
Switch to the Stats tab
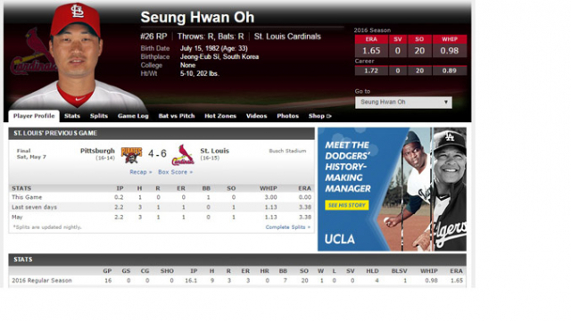(x=72, y=116)
